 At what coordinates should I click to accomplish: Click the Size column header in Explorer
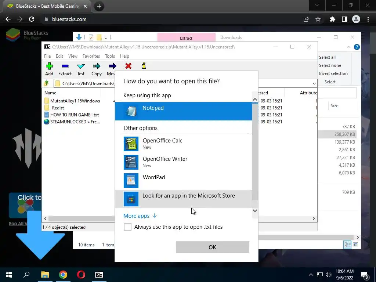[335, 106]
